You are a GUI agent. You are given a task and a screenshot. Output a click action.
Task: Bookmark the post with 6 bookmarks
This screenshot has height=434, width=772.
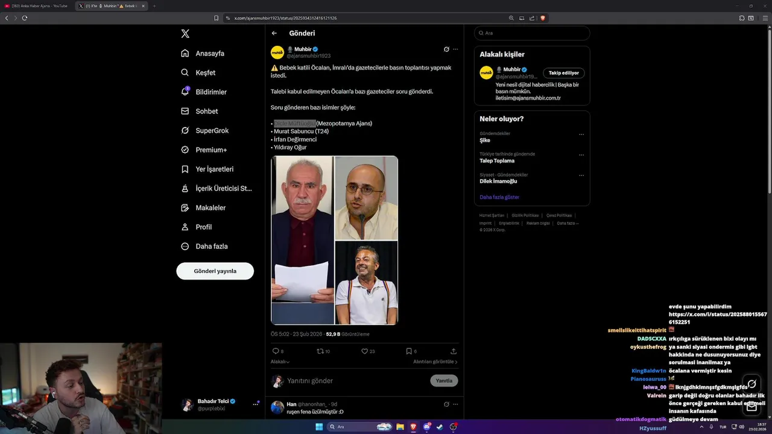pos(409,351)
